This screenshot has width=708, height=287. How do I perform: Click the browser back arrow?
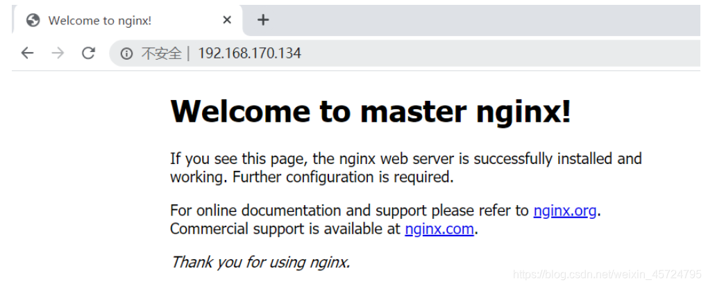[x=28, y=54]
